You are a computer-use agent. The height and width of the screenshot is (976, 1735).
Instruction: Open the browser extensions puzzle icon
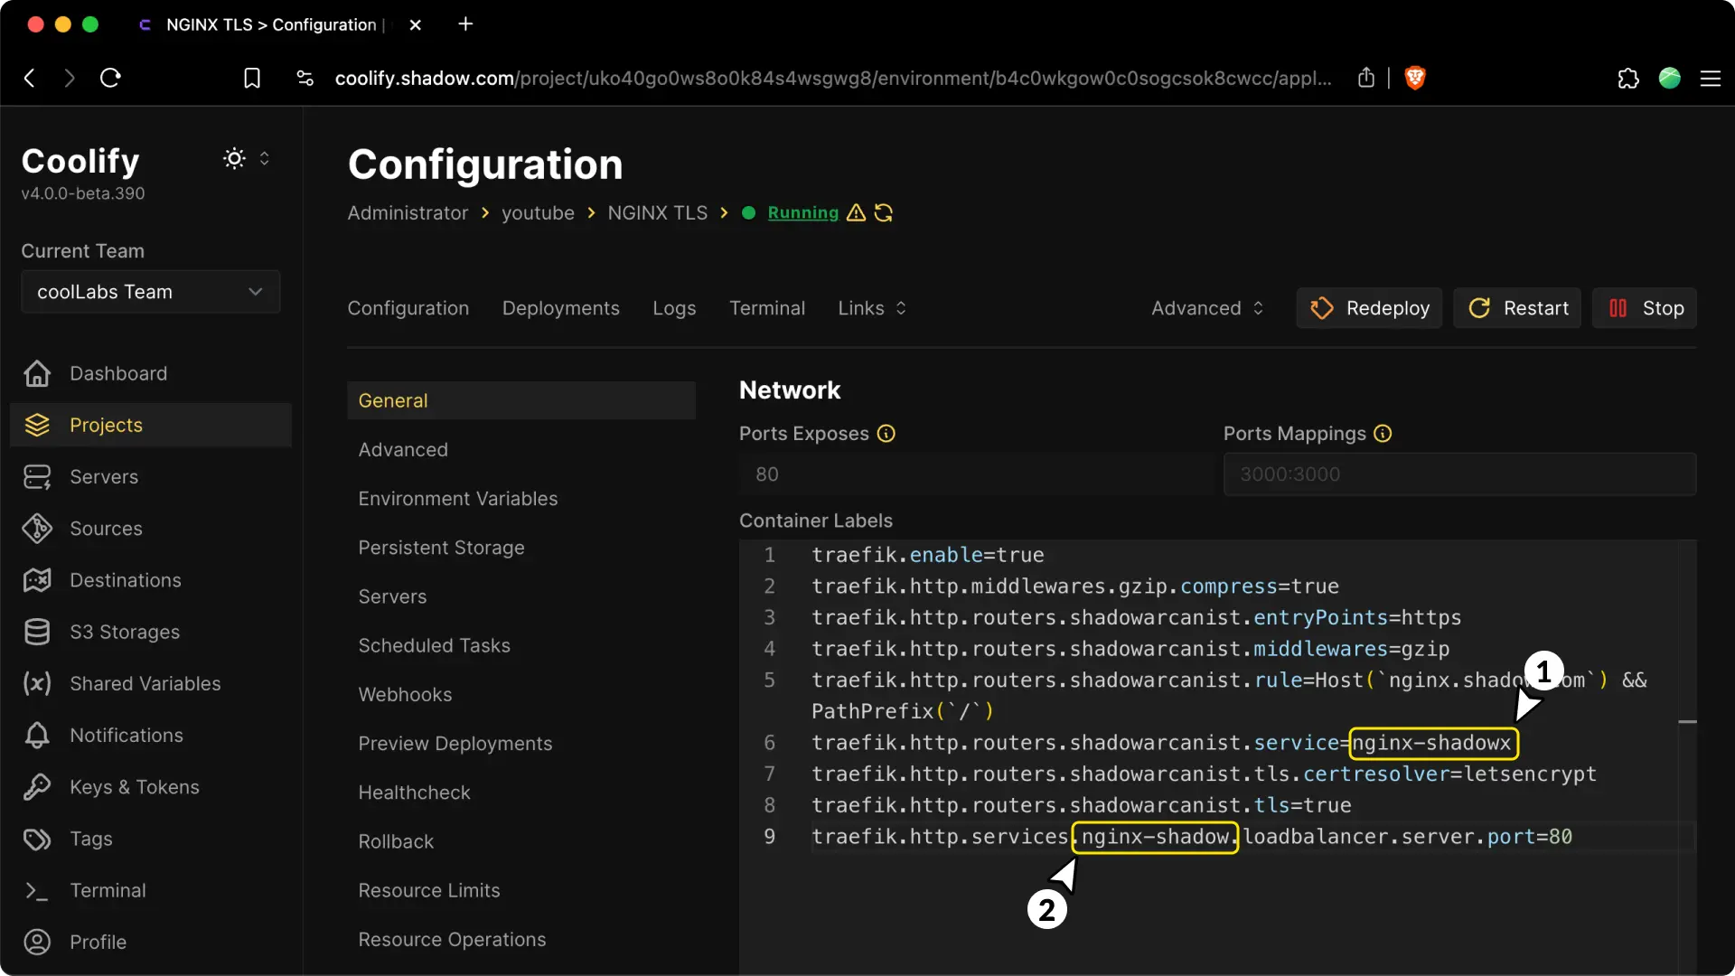click(1628, 79)
